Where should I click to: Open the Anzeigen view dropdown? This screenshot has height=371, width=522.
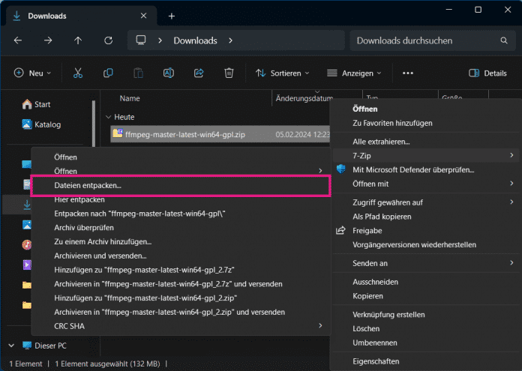354,73
